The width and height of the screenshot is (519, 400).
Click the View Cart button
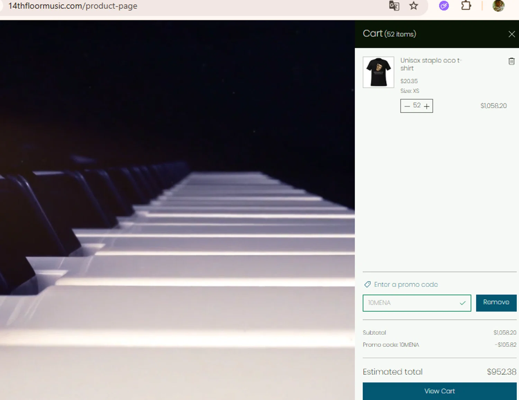tap(439, 391)
